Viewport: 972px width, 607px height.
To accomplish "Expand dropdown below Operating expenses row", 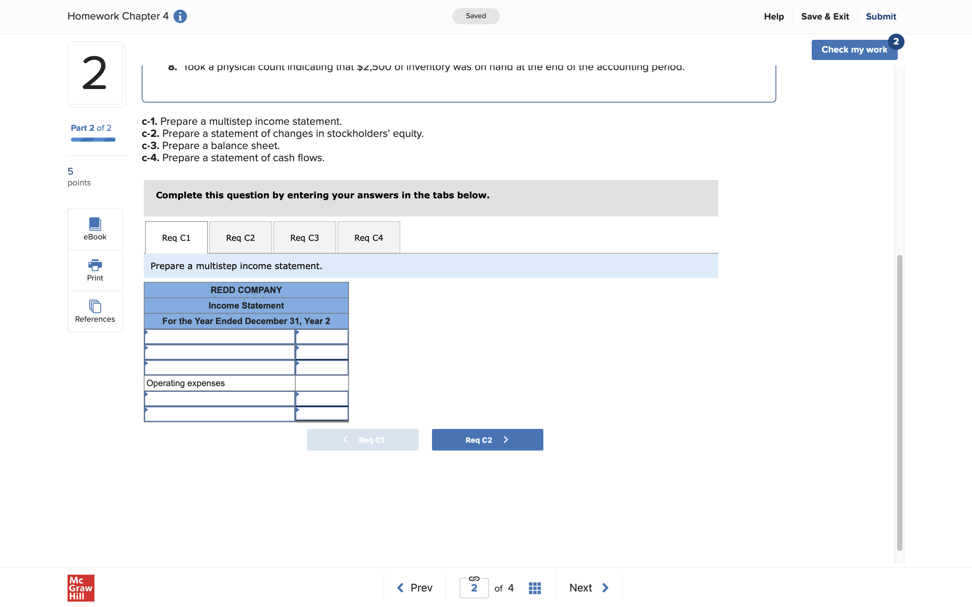I will 219,399.
